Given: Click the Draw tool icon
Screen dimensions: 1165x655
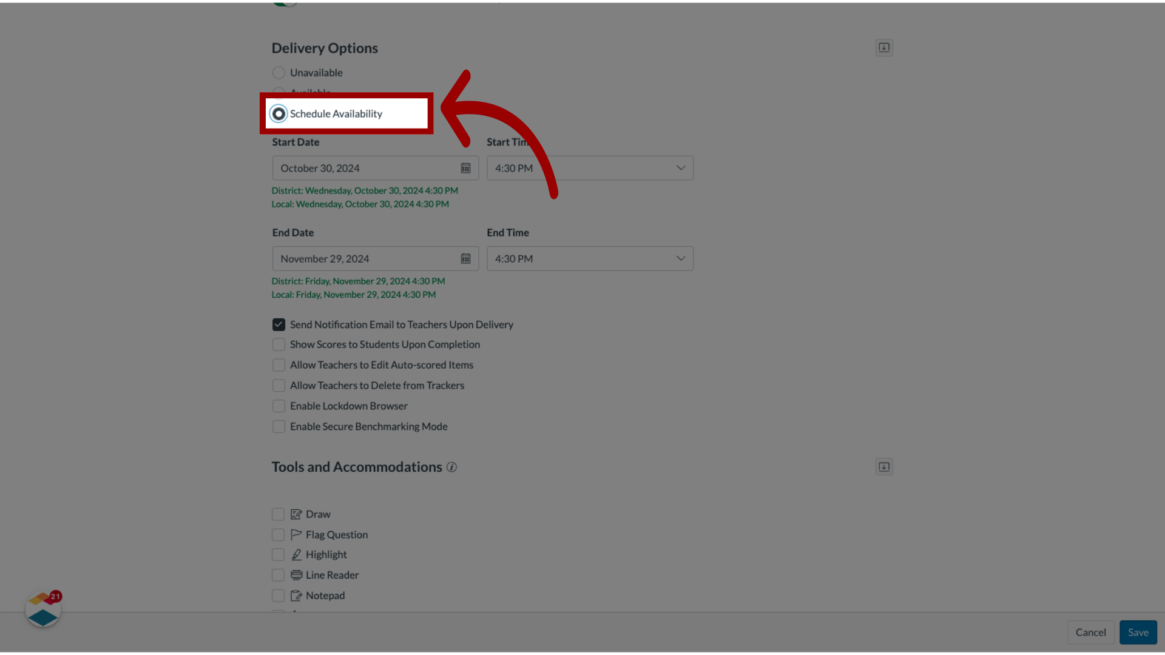Looking at the screenshot, I should [296, 514].
